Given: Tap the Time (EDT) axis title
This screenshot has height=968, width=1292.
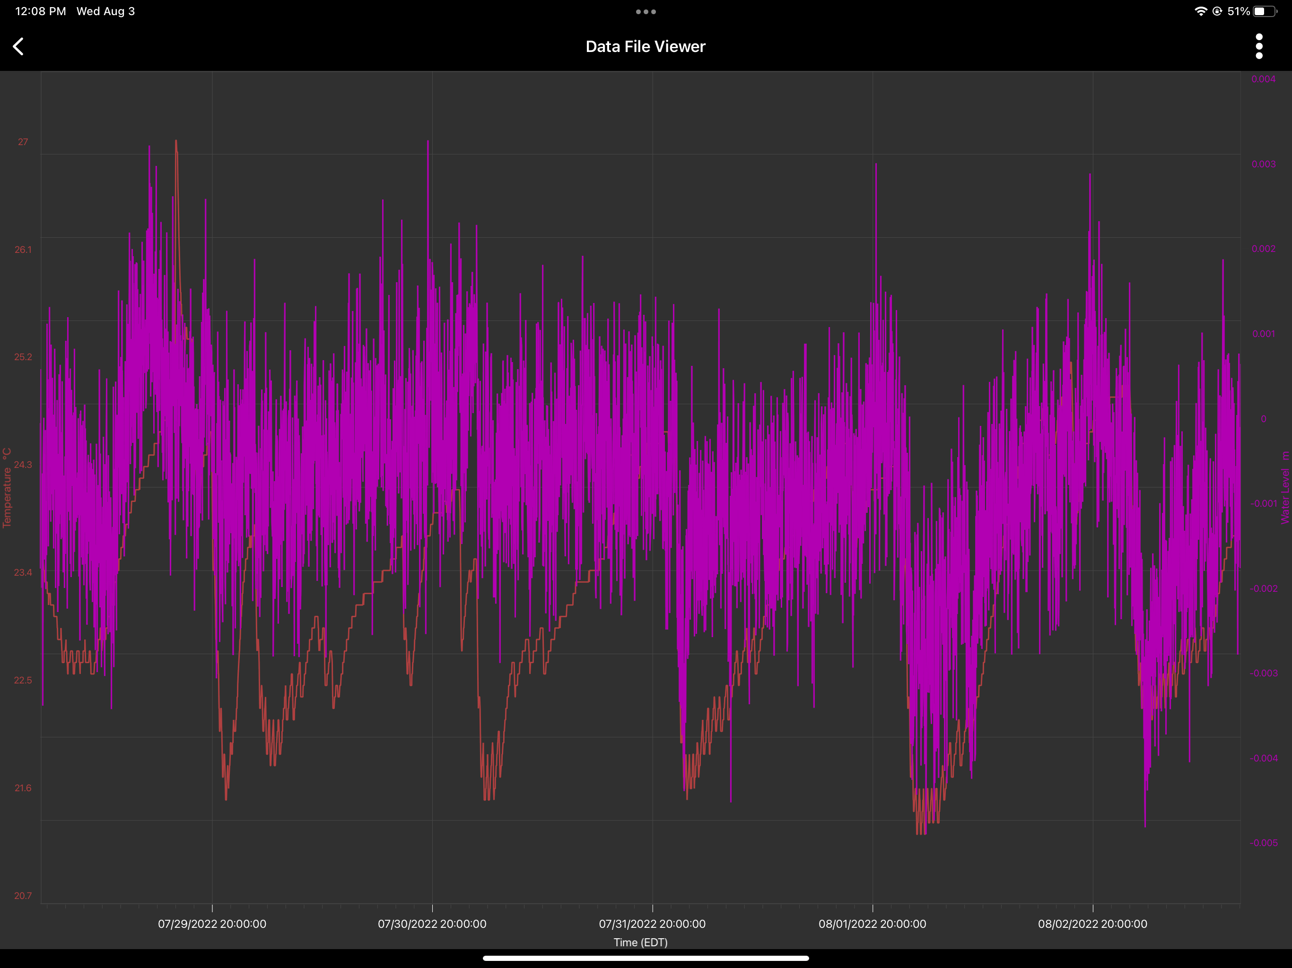Looking at the screenshot, I should click(x=640, y=942).
